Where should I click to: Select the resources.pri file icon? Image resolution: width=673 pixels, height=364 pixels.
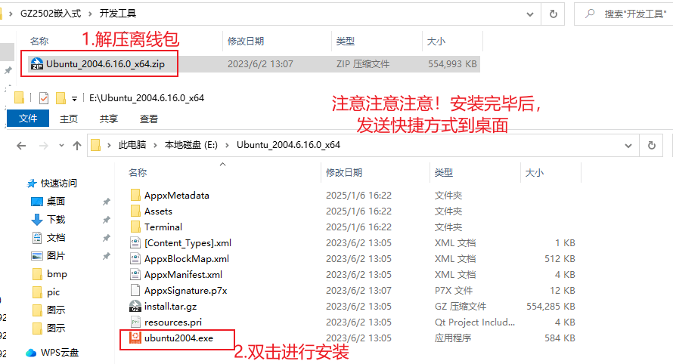135,322
